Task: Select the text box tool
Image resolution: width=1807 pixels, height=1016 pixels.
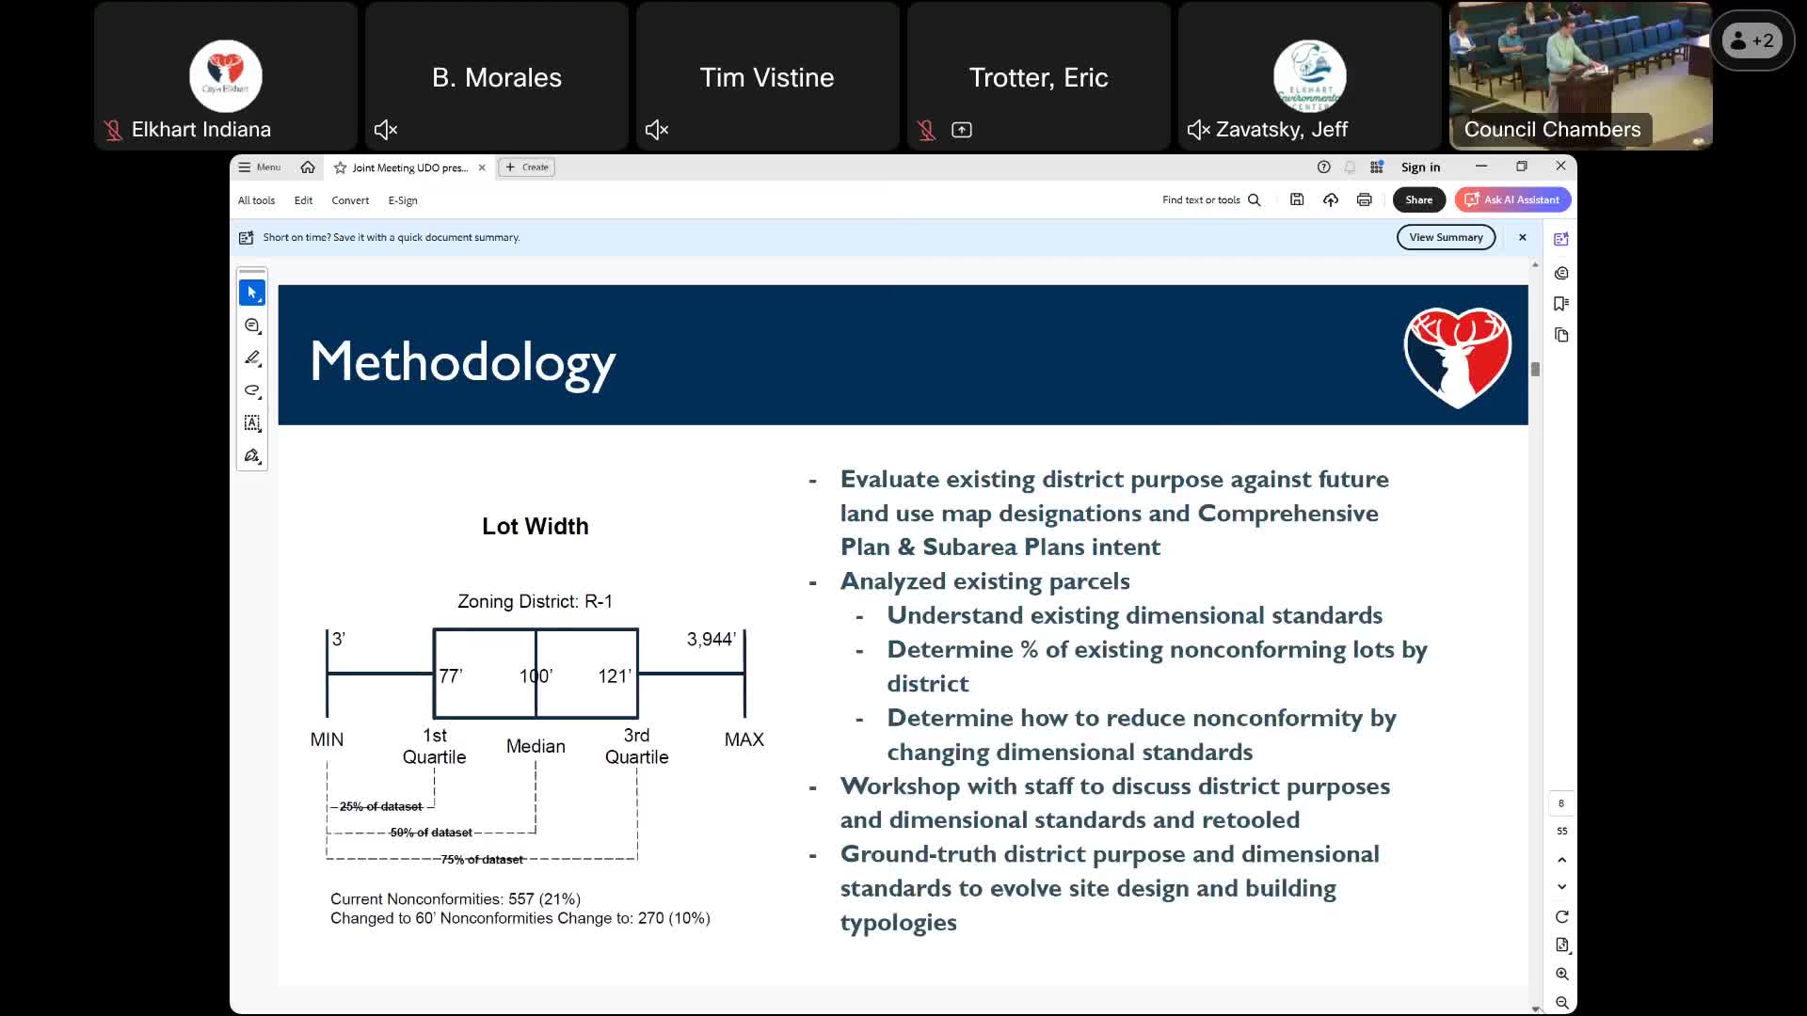Action: pos(251,423)
